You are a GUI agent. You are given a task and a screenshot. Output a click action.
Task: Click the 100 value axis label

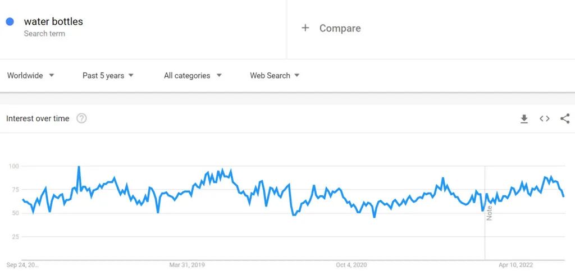click(x=14, y=166)
